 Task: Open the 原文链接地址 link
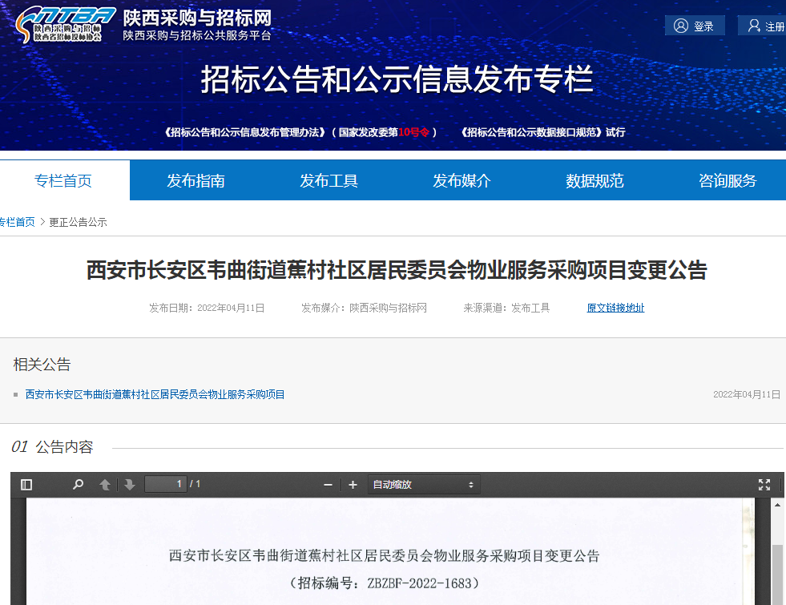[615, 308]
